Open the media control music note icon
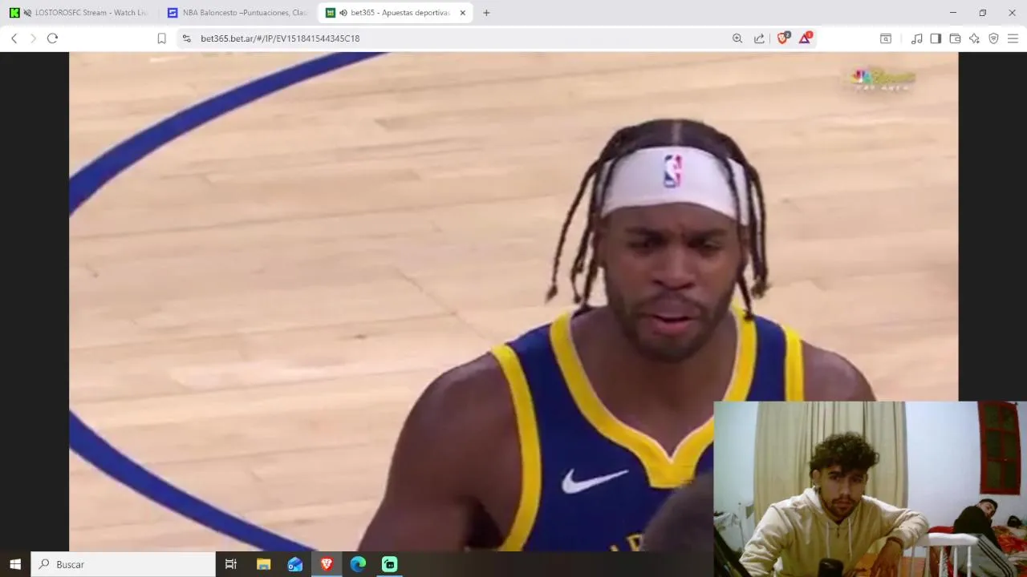The image size is (1027, 577). click(x=916, y=38)
